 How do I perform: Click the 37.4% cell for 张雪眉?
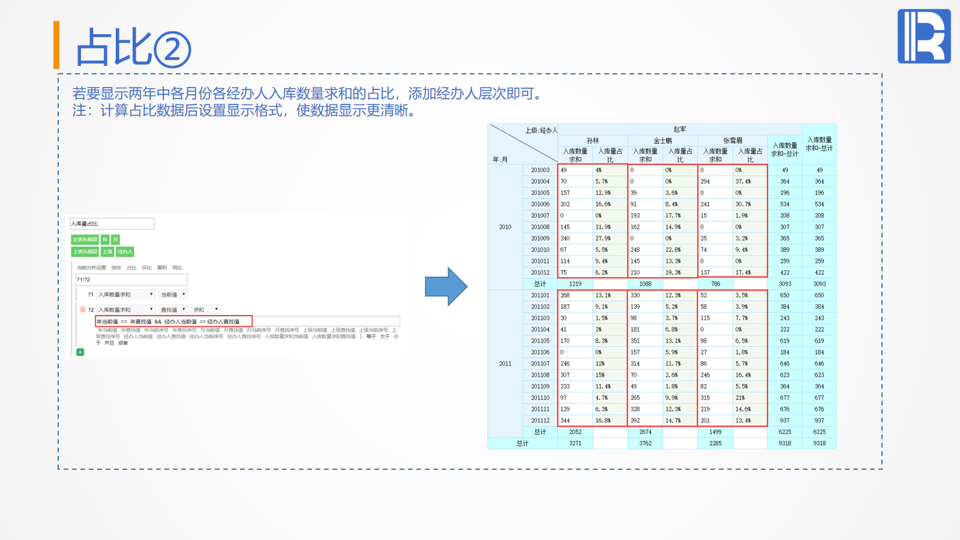(750, 182)
